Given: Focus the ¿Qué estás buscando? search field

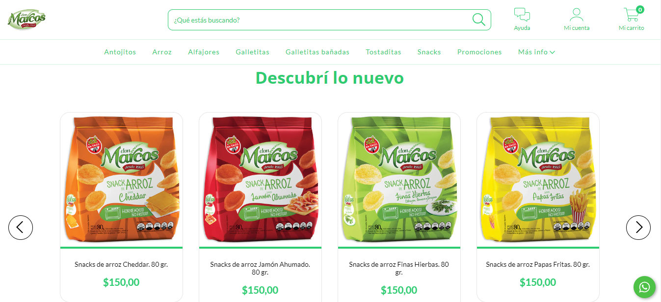Looking at the screenshot, I should [x=319, y=20].
